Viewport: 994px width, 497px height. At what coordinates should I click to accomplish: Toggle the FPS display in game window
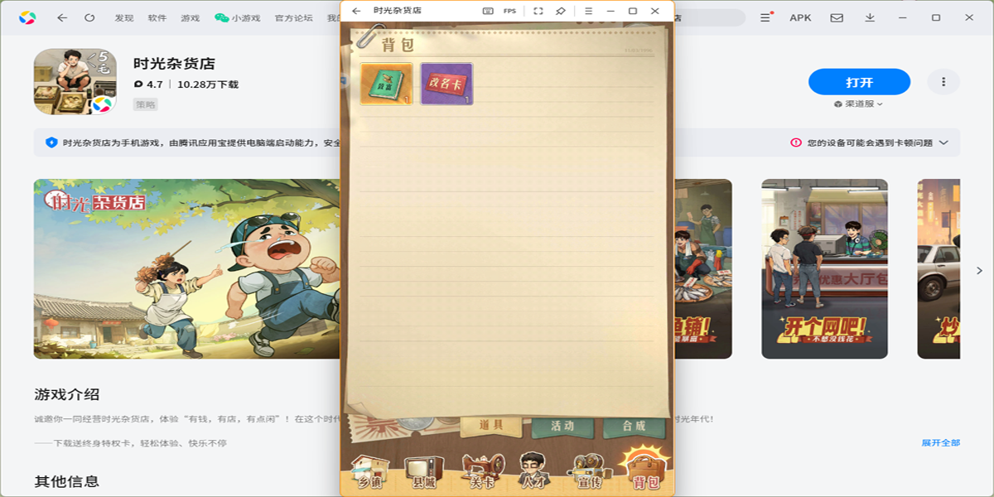(509, 11)
